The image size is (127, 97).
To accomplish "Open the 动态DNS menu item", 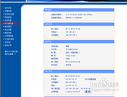I will [x=8, y=42].
